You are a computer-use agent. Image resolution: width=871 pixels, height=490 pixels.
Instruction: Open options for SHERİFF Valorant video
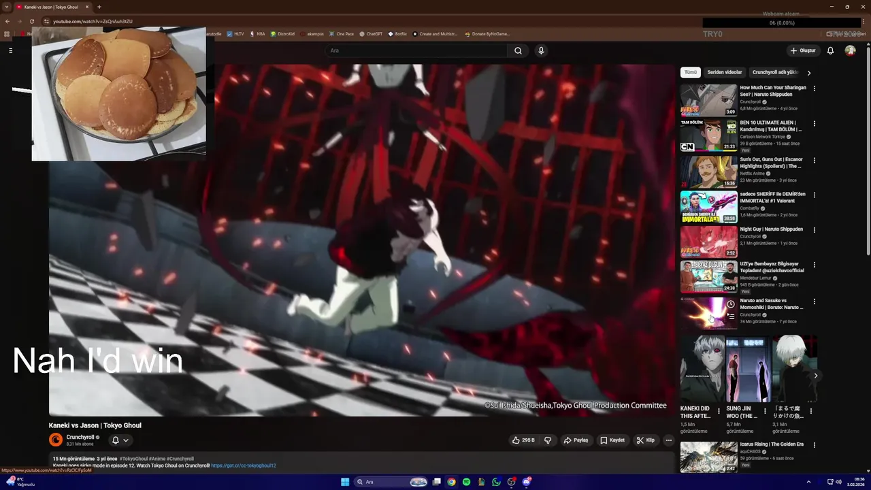[814, 195]
